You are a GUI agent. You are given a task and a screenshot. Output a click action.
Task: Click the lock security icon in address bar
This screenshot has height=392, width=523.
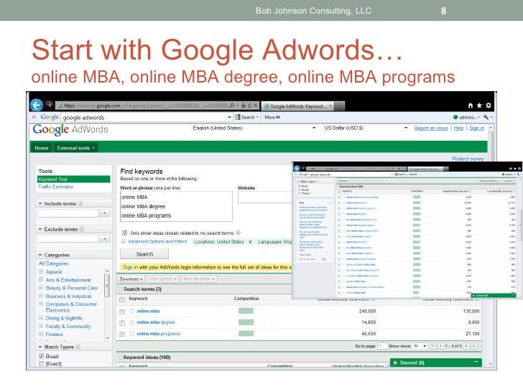click(x=243, y=106)
